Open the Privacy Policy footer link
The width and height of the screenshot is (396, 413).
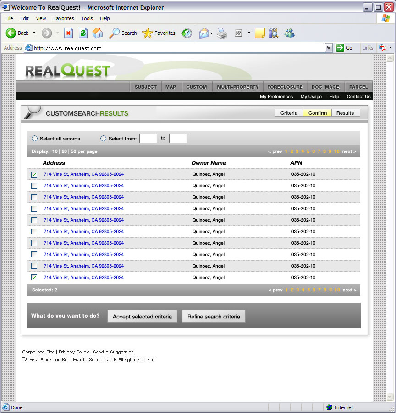tap(74, 352)
